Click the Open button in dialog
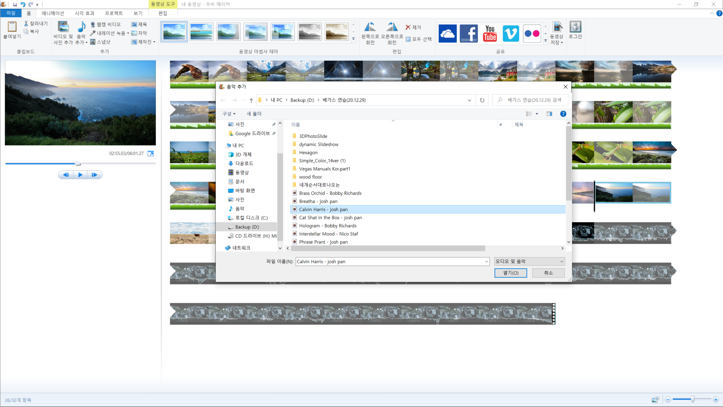 (x=510, y=273)
